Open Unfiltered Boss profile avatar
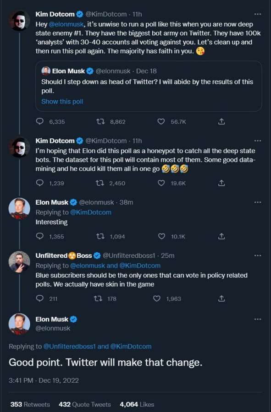 (x=19, y=262)
